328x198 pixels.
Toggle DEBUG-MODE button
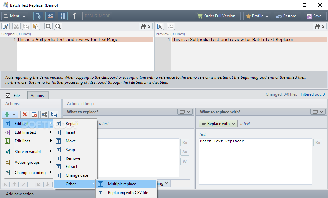click(97, 16)
